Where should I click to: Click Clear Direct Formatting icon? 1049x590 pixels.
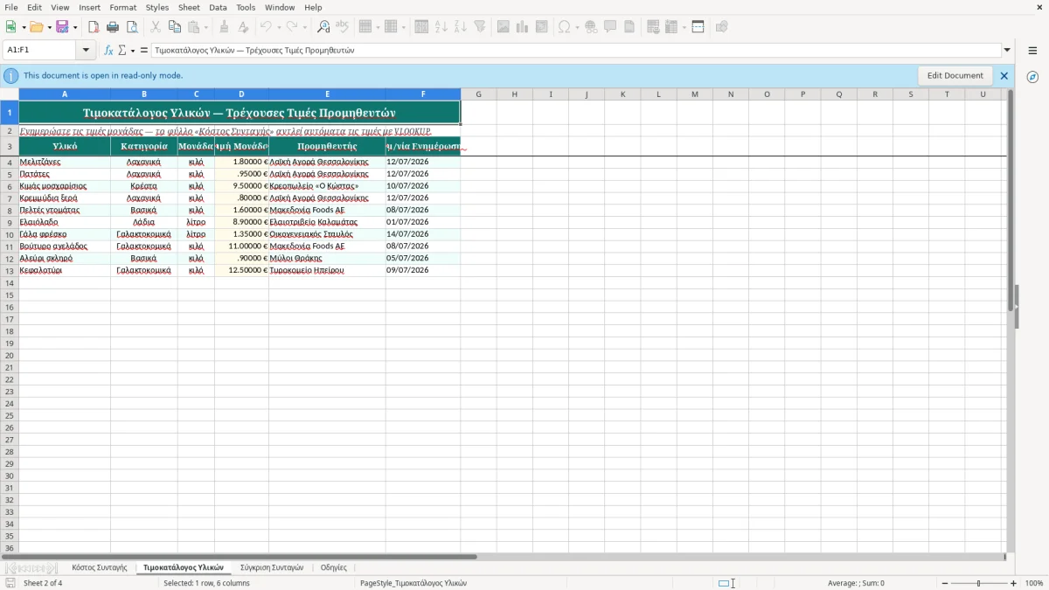(243, 27)
